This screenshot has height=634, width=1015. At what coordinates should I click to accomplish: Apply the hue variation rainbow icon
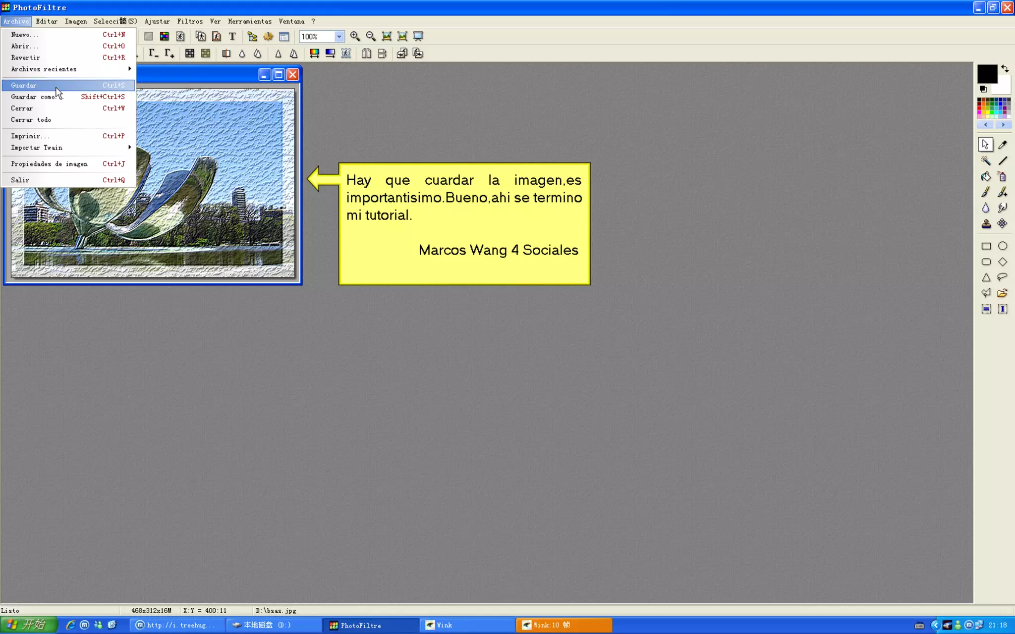point(314,53)
